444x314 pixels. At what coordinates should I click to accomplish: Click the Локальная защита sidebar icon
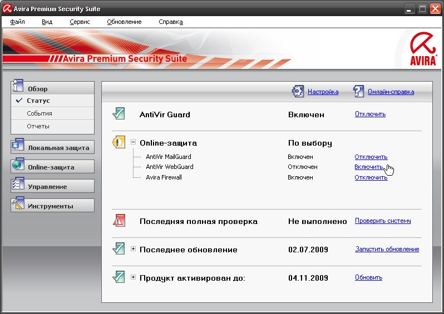pos(18,147)
